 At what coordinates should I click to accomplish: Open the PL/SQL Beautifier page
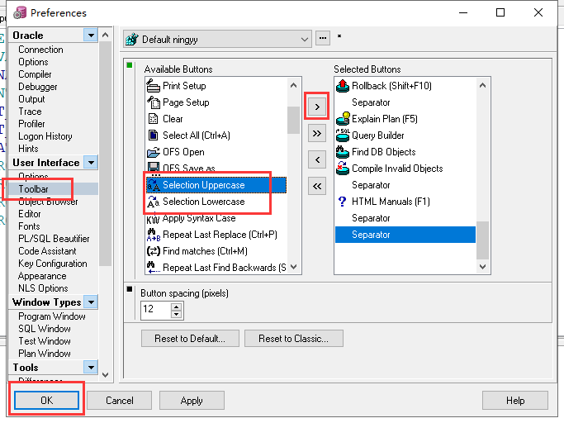pos(54,239)
